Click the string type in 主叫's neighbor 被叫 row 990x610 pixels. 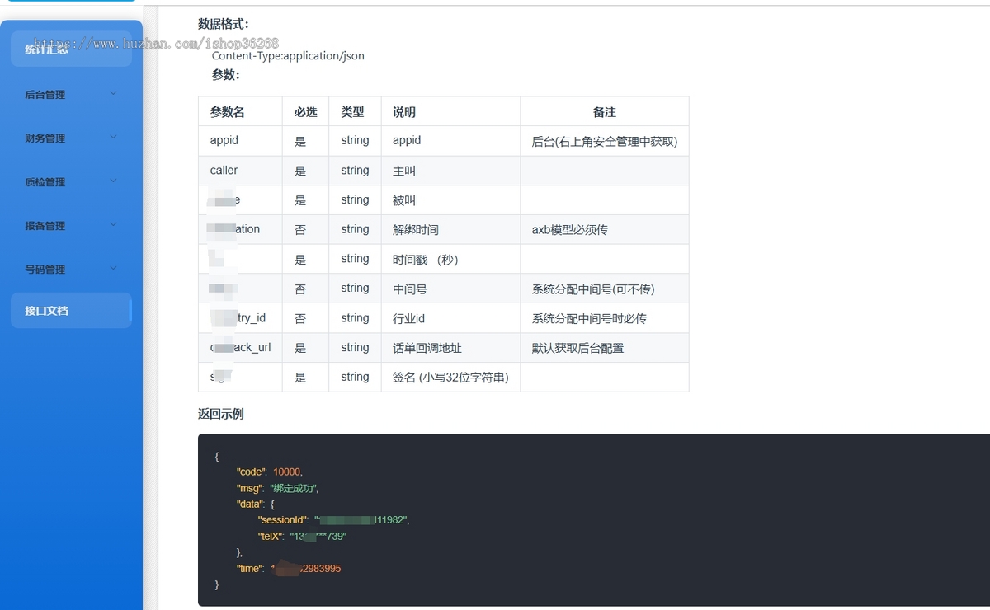click(x=355, y=200)
